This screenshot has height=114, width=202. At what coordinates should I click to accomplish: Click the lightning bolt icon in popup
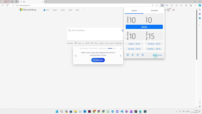click(x=132, y=55)
